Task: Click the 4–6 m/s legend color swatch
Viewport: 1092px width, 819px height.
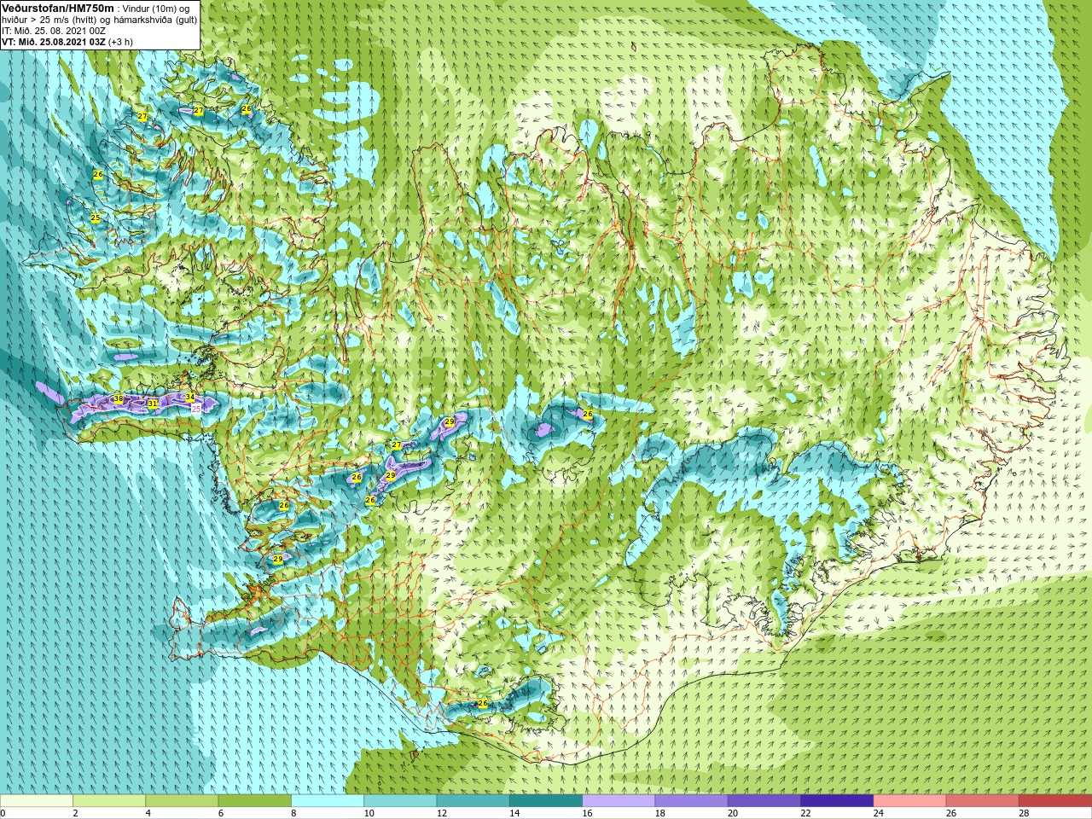Action: (182, 801)
